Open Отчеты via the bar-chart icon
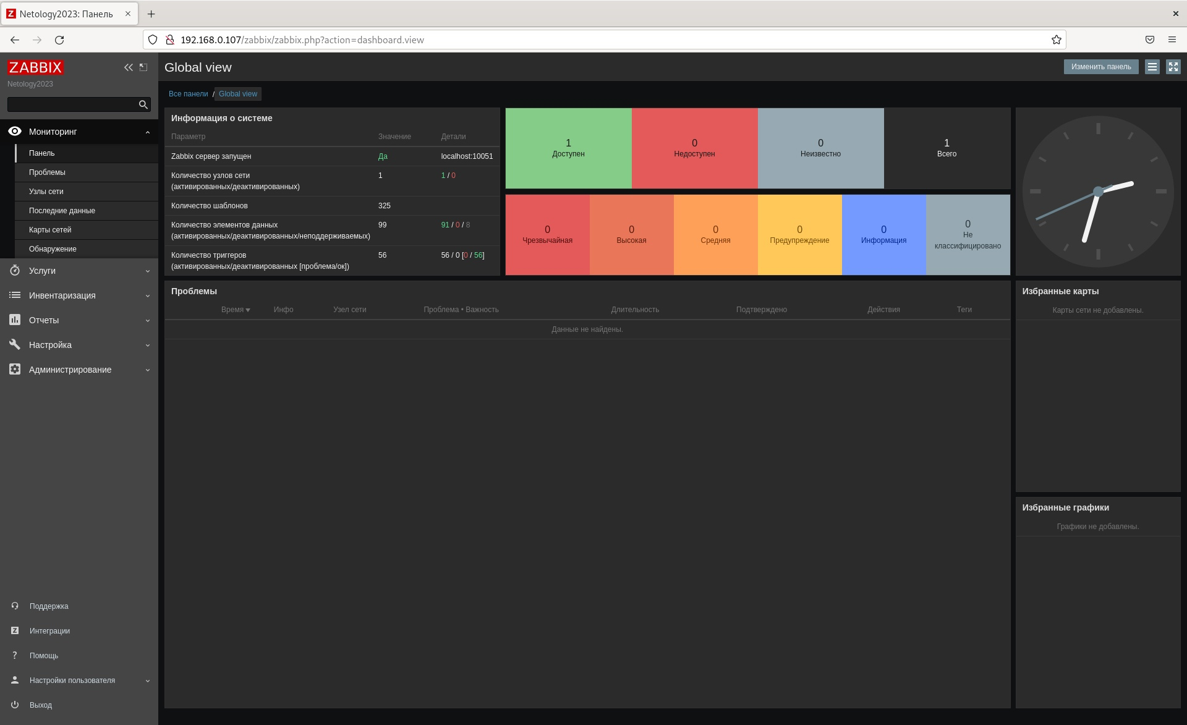This screenshot has height=725, width=1187. [14, 320]
